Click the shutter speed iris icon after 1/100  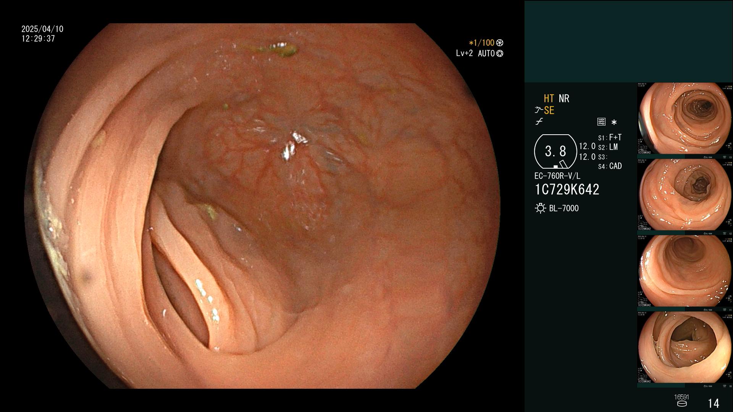click(x=500, y=43)
